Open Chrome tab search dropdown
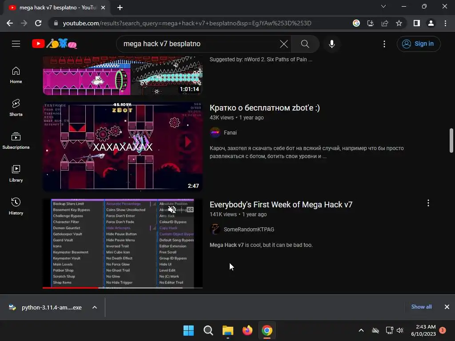Viewport: 455px width, 341px height. pyautogui.click(x=383, y=6)
